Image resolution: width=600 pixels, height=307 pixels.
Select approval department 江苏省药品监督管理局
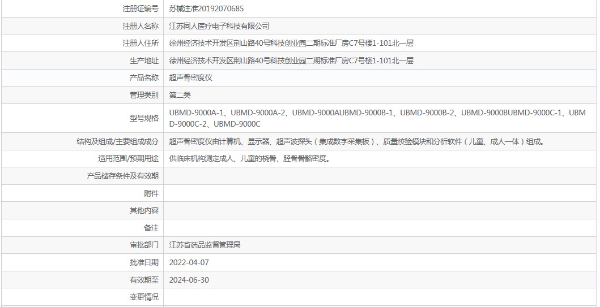(205, 245)
